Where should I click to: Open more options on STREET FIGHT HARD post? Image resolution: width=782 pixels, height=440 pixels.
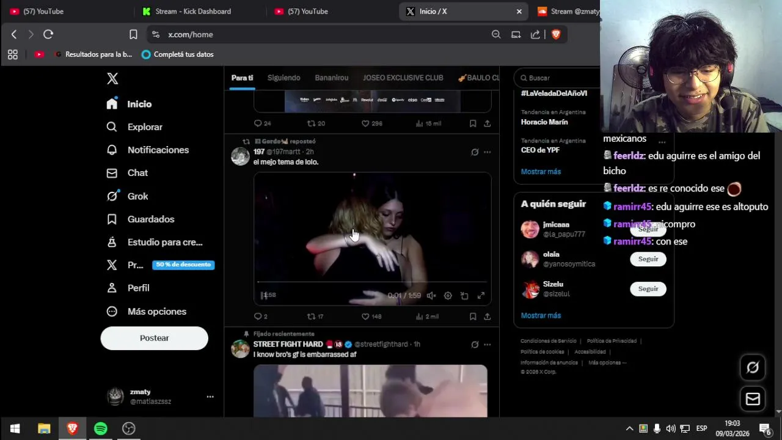(x=487, y=345)
